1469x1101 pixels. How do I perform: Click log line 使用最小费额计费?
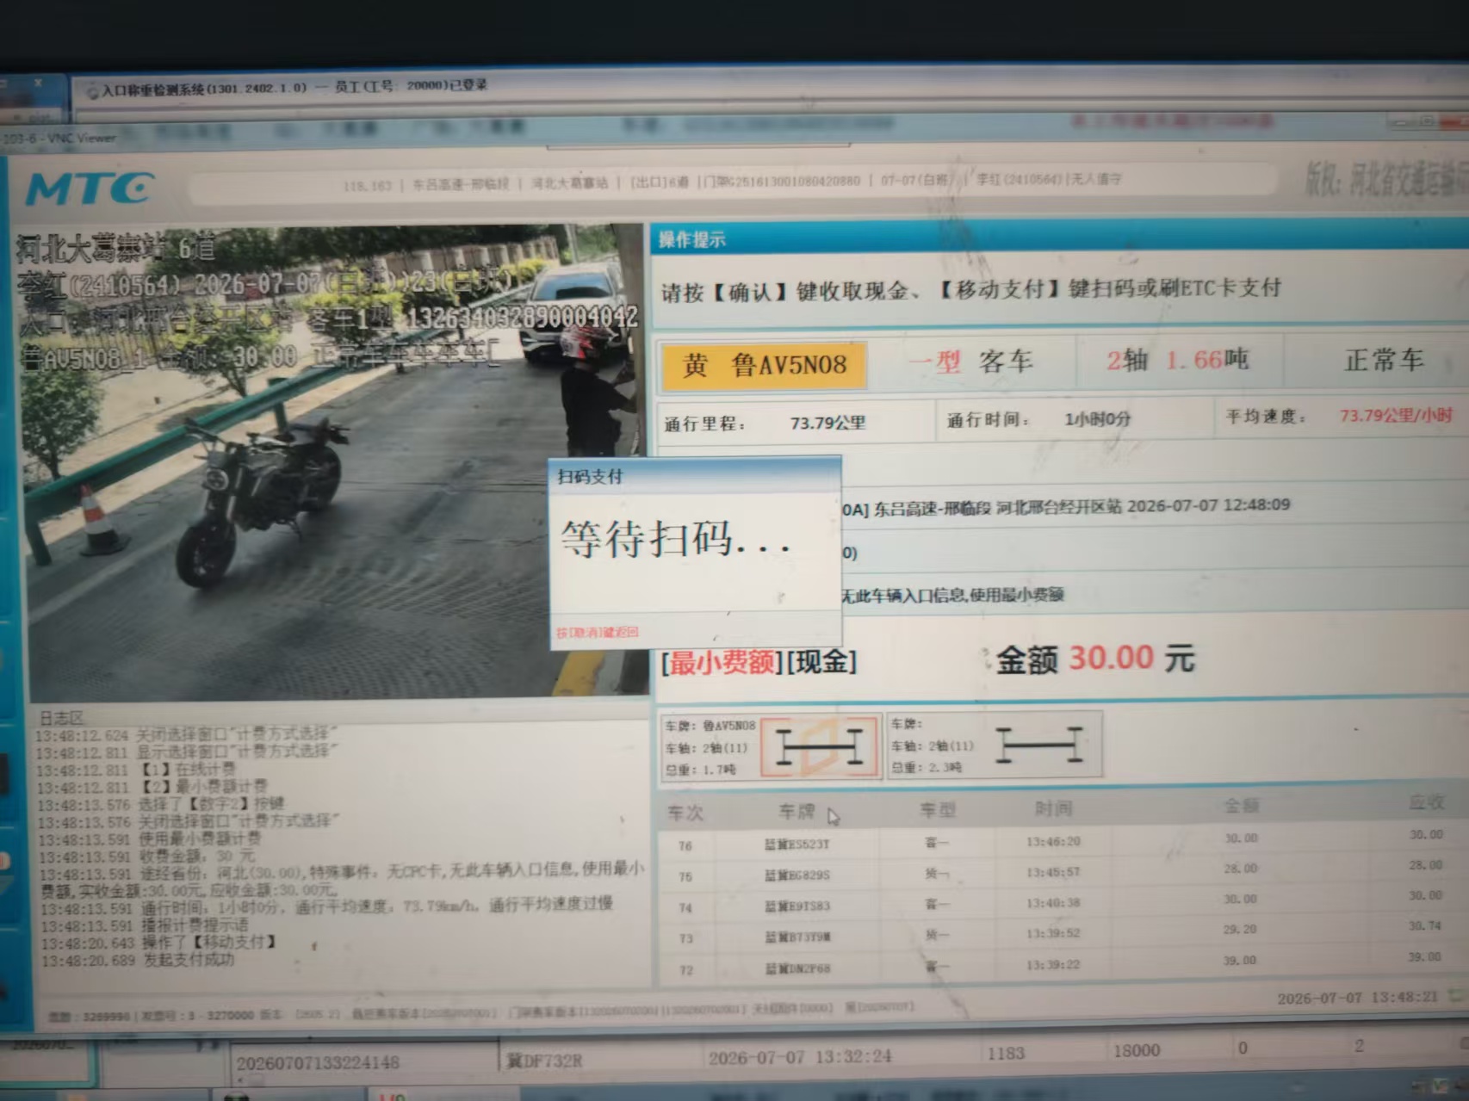point(150,838)
